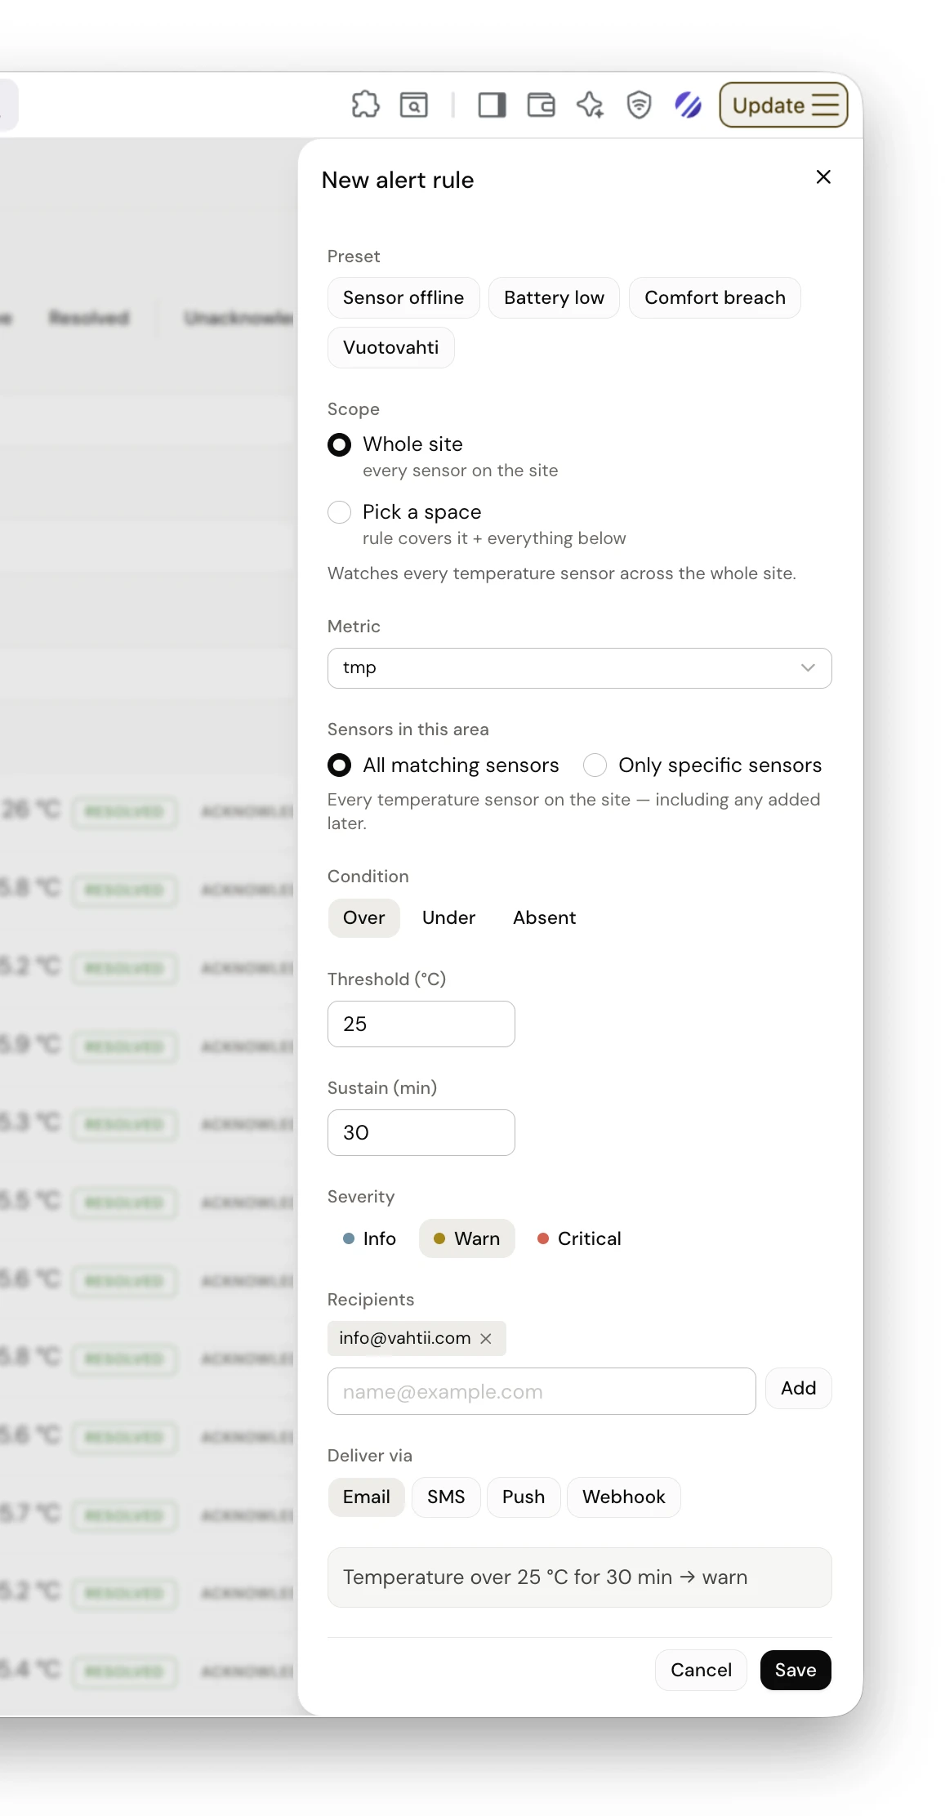The height and width of the screenshot is (1816, 945).
Task: Click the sparkle AI assistant icon
Action: (x=590, y=105)
